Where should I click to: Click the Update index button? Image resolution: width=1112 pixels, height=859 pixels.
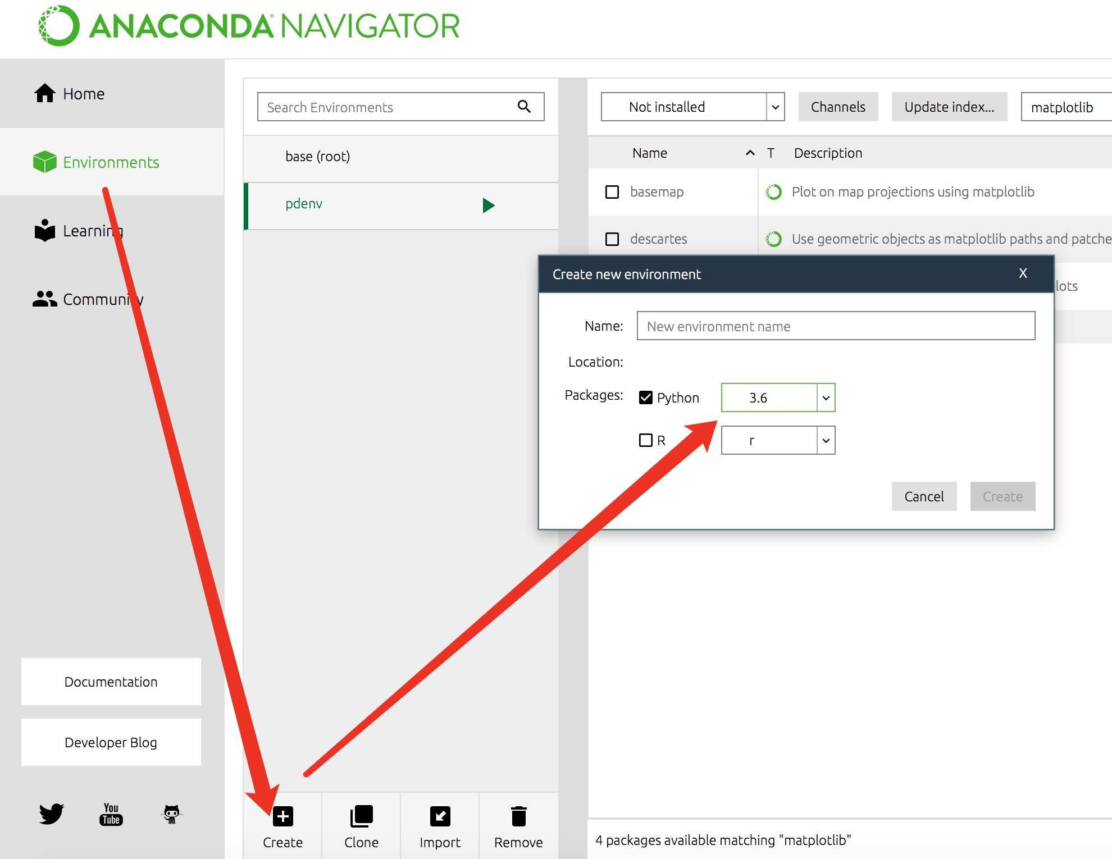pos(949,107)
